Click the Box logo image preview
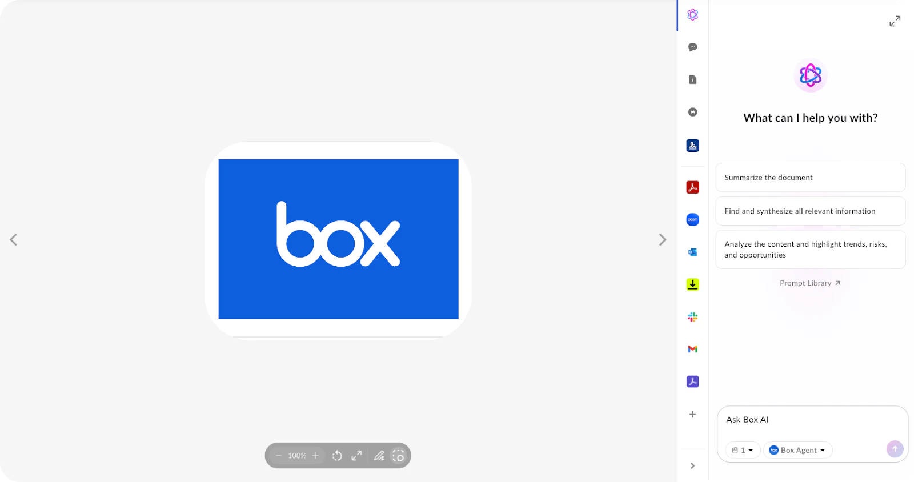This screenshot has height=482, width=914. point(338,239)
